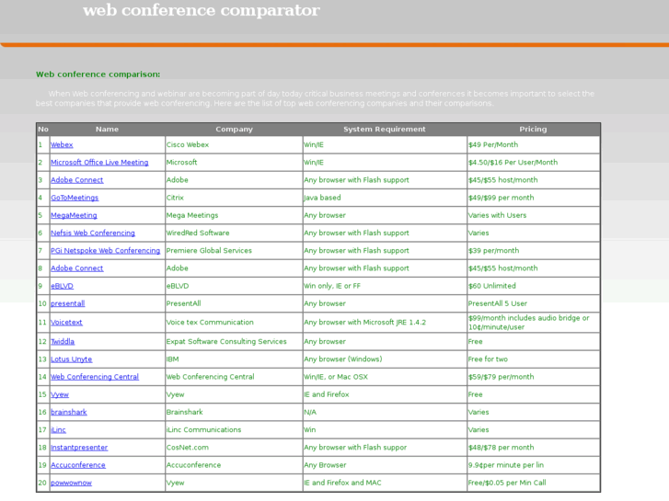
Task: Select the $49 Per/Month price
Action: [x=534, y=145]
